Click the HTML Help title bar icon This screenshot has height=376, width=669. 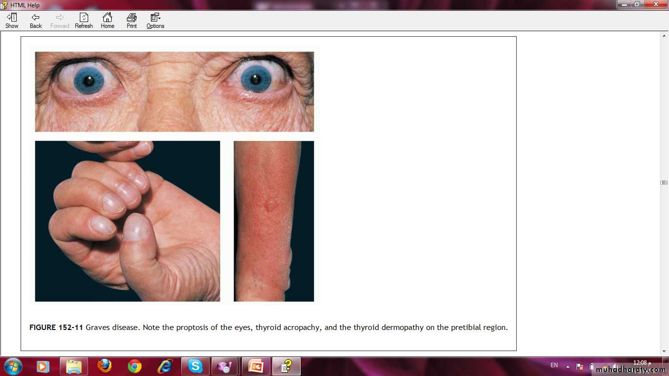(4, 5)
